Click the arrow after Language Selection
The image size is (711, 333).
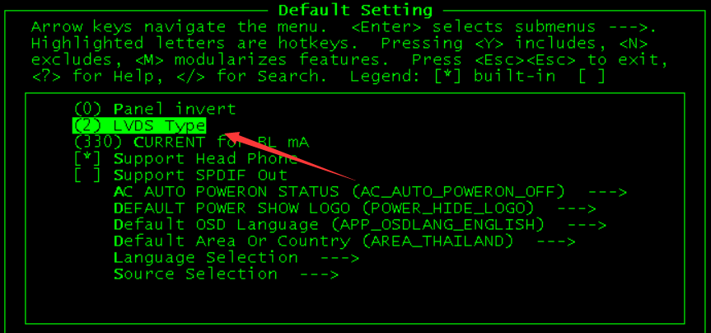click(x=339, y=258)
